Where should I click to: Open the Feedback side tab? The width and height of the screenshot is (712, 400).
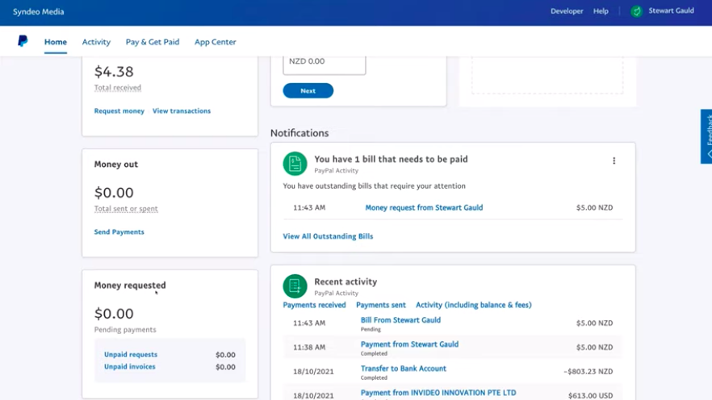pyautogui.click(x=706, y=136)
